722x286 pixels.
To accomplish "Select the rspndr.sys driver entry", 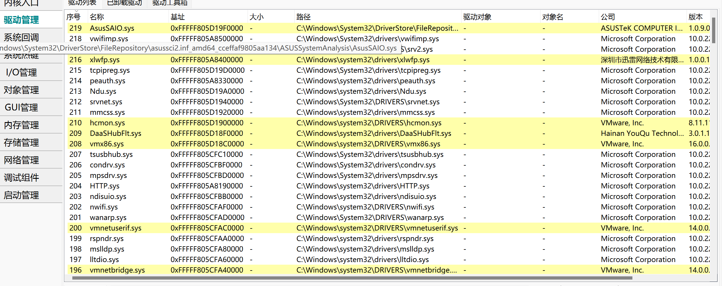I will tap(107, 238).
